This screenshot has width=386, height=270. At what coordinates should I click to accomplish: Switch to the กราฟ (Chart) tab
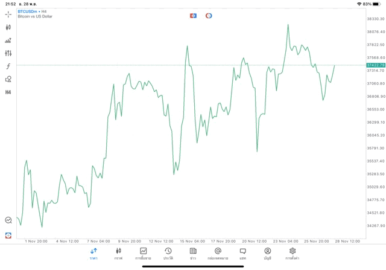119,253
